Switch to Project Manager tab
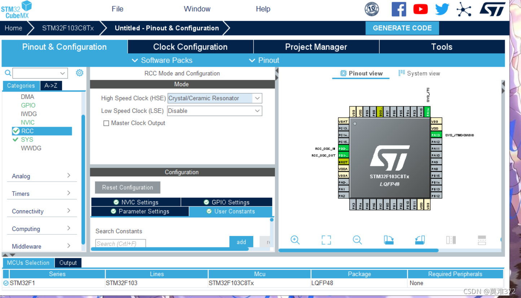The width and height of the screenshot is (521, 298). [x=316, y=47]
